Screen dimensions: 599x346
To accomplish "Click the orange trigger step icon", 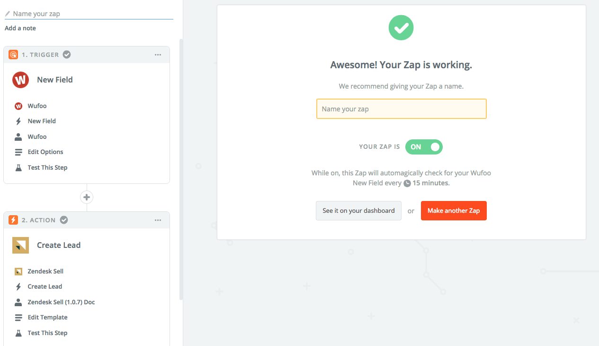I will click(x=13, y=55).
